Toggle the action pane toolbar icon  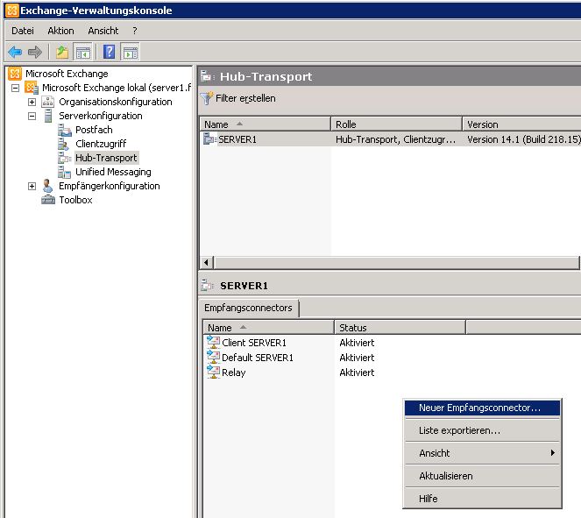point(131,52)
